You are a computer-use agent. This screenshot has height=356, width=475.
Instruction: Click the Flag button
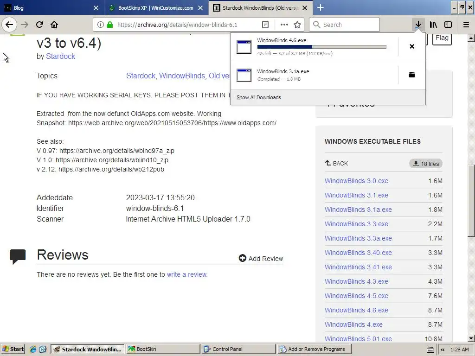(442, 38)
